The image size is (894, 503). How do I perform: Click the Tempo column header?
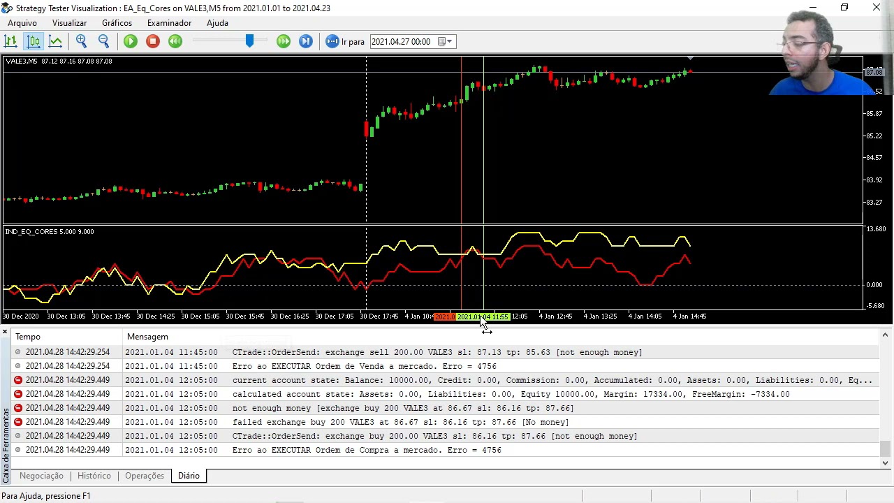[67, 337]
